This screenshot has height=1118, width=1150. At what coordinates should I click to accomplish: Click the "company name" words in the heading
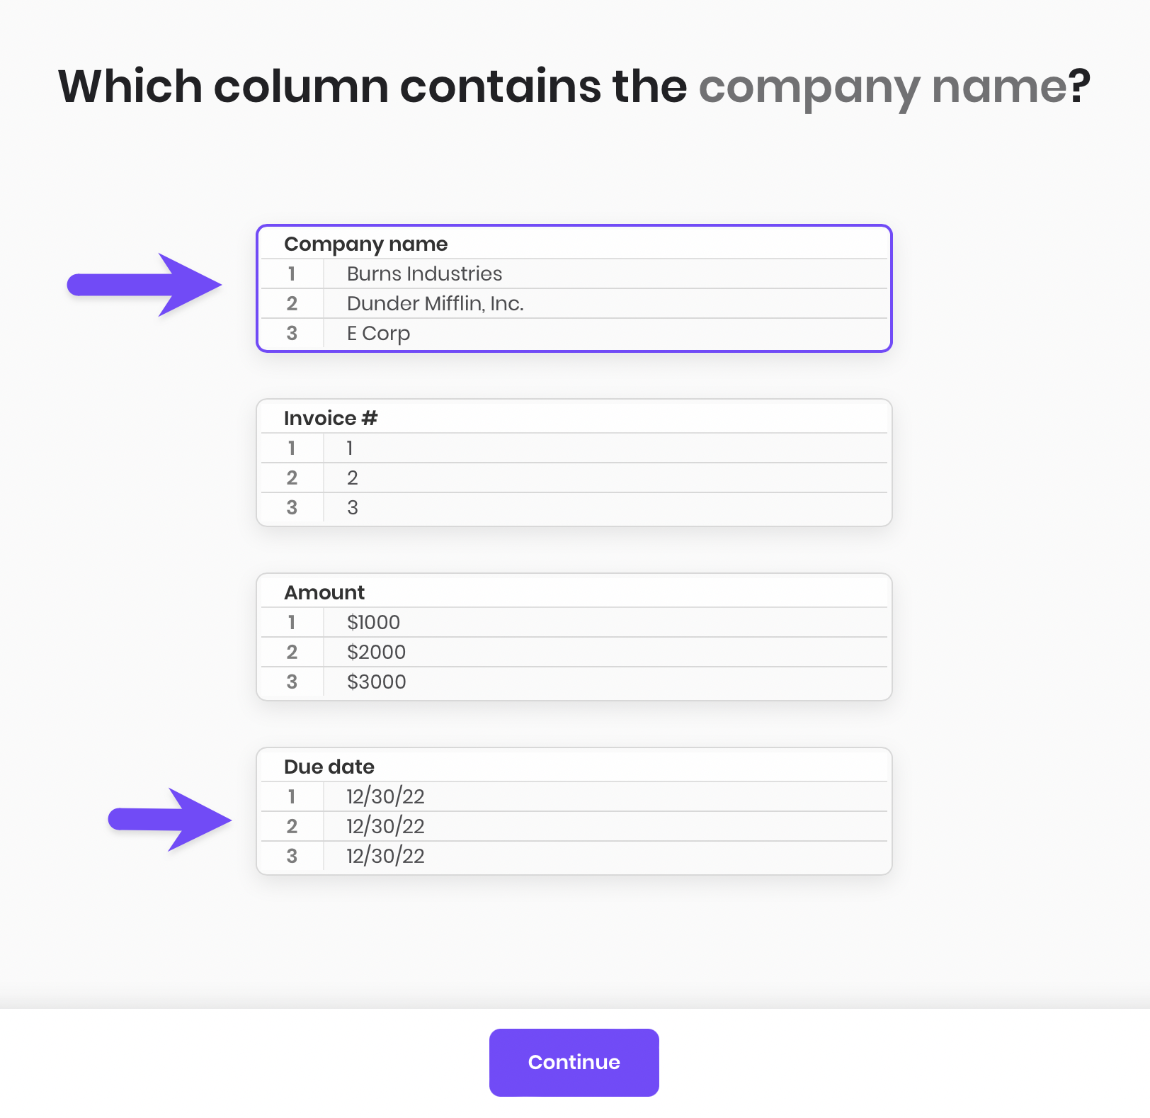pos(882,87)
